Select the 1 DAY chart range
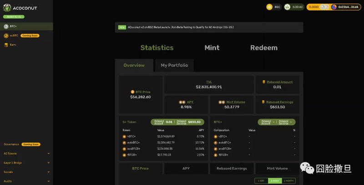 coord(261,181)
